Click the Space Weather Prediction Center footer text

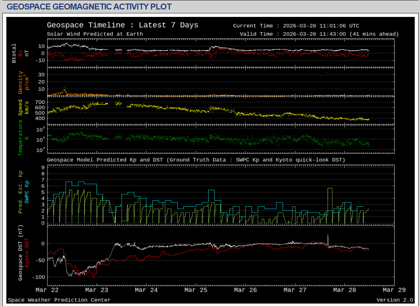pos(59,300)
